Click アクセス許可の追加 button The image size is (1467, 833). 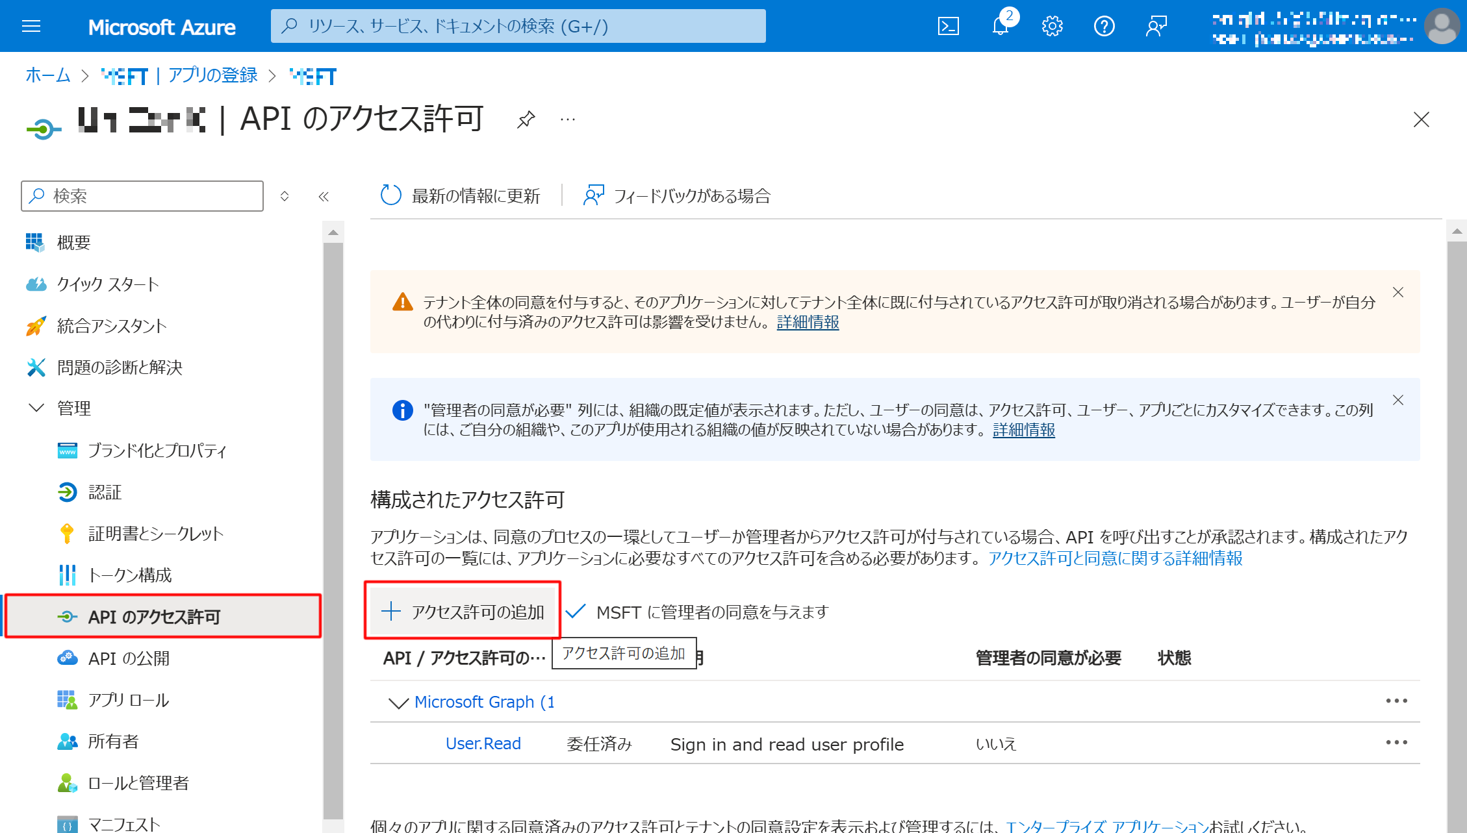462,612
